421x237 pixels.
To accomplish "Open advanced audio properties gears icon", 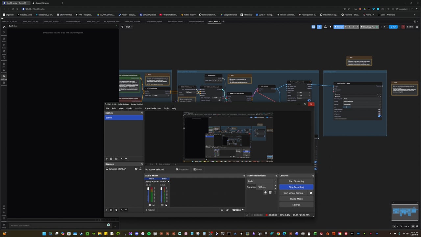I will (227, 210).
